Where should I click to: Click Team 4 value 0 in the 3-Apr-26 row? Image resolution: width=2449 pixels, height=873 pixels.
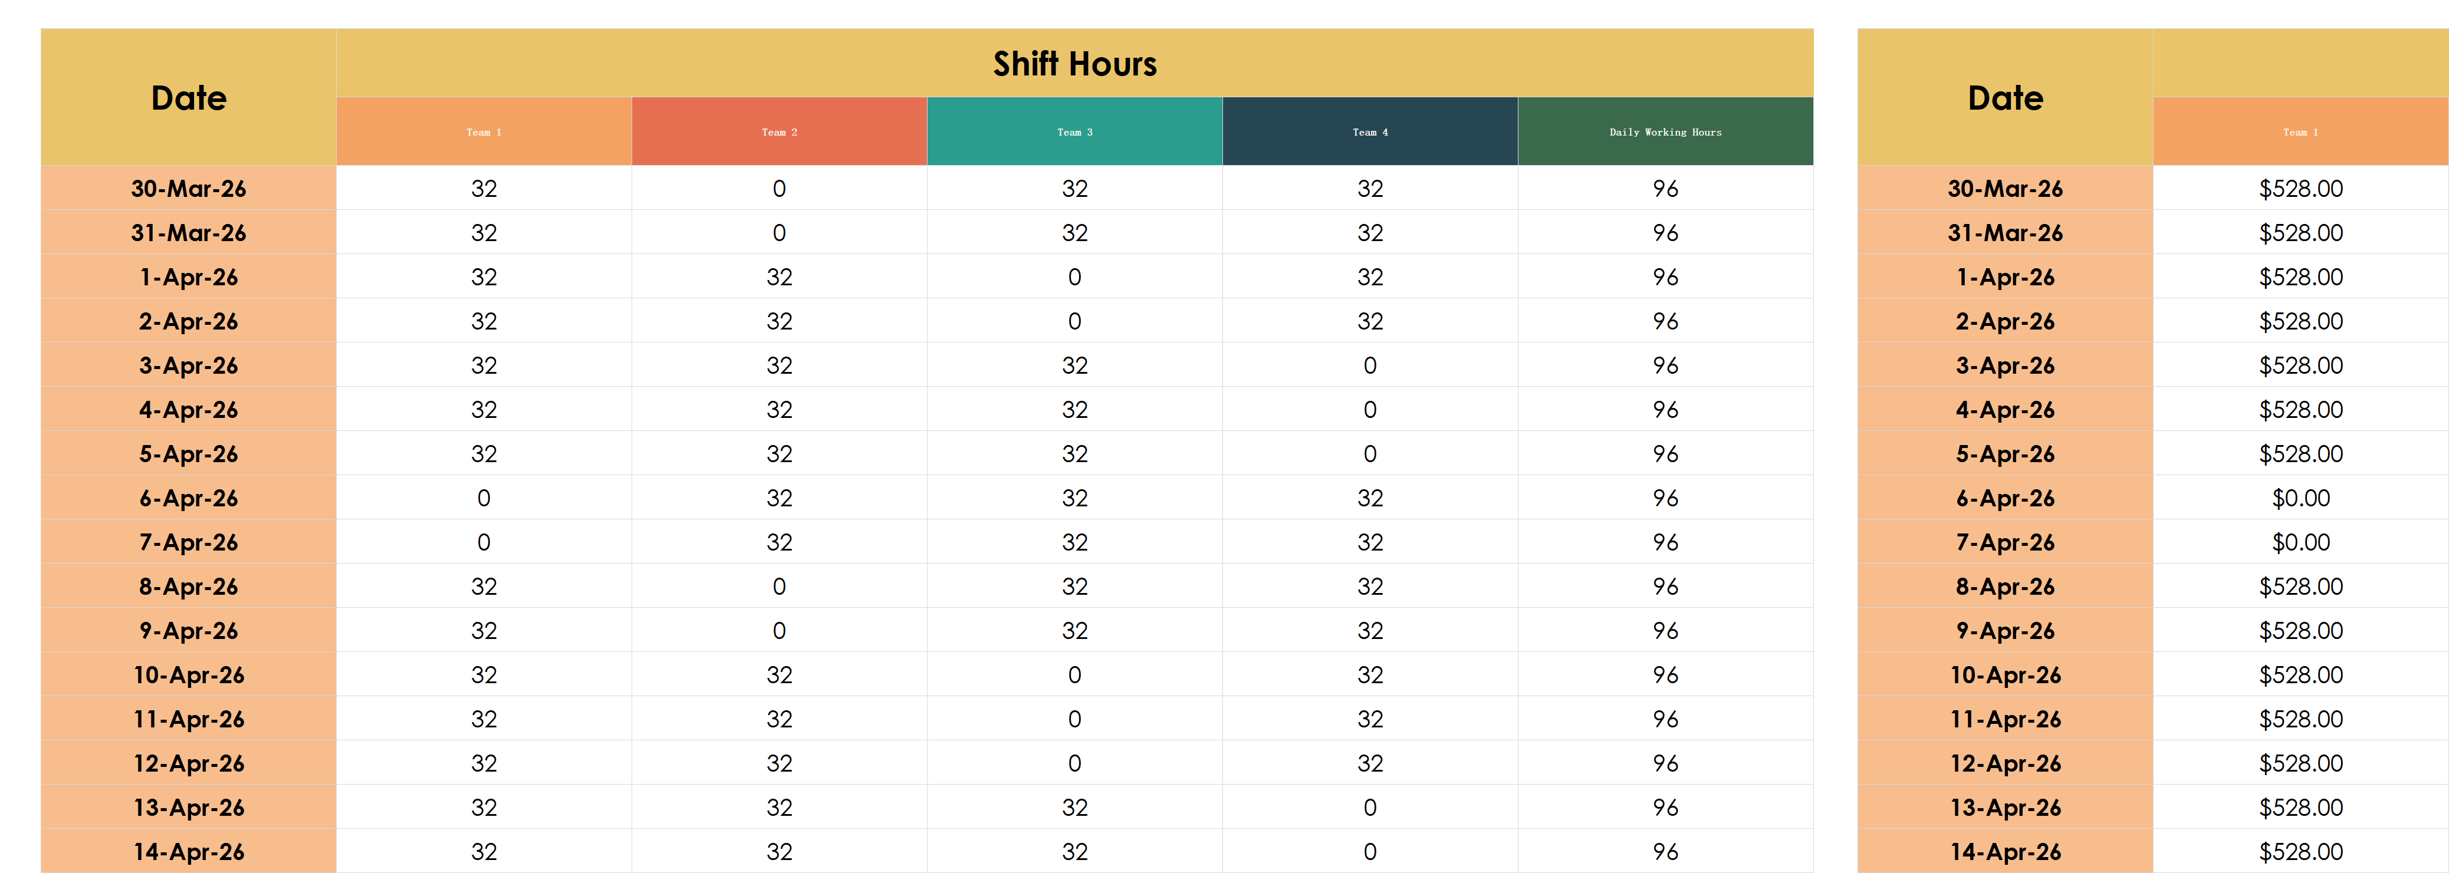(1370, 365)
